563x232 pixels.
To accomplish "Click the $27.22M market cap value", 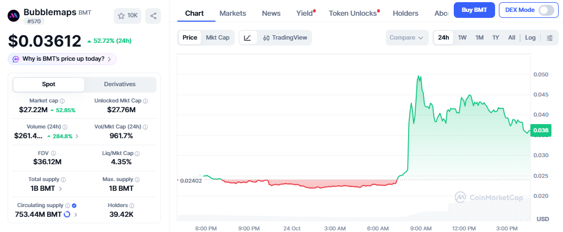I will point(33,110).
